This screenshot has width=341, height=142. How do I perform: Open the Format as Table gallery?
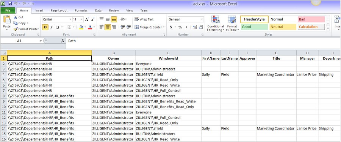coord(232,24)
